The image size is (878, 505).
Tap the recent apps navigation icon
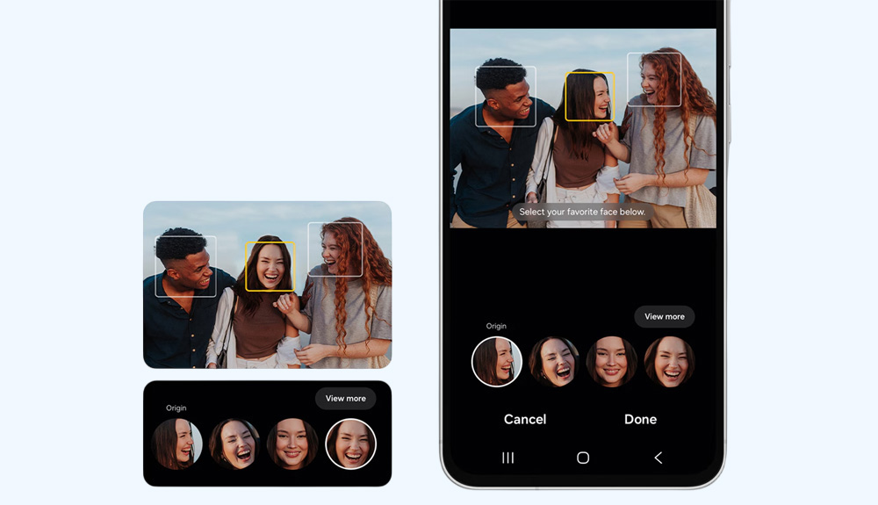point(507,458)
